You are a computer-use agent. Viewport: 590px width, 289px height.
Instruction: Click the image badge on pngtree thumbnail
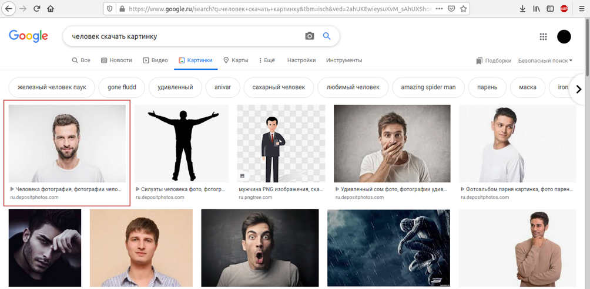pos(242,176)
